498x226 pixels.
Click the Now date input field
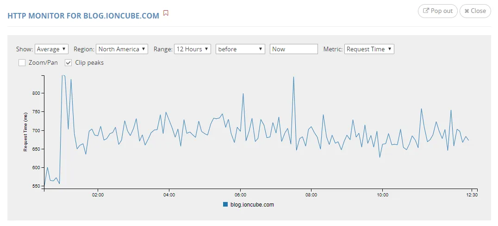click(293, 49)
